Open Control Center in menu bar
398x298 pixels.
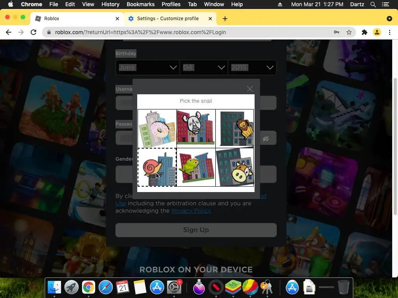[386, 4]
